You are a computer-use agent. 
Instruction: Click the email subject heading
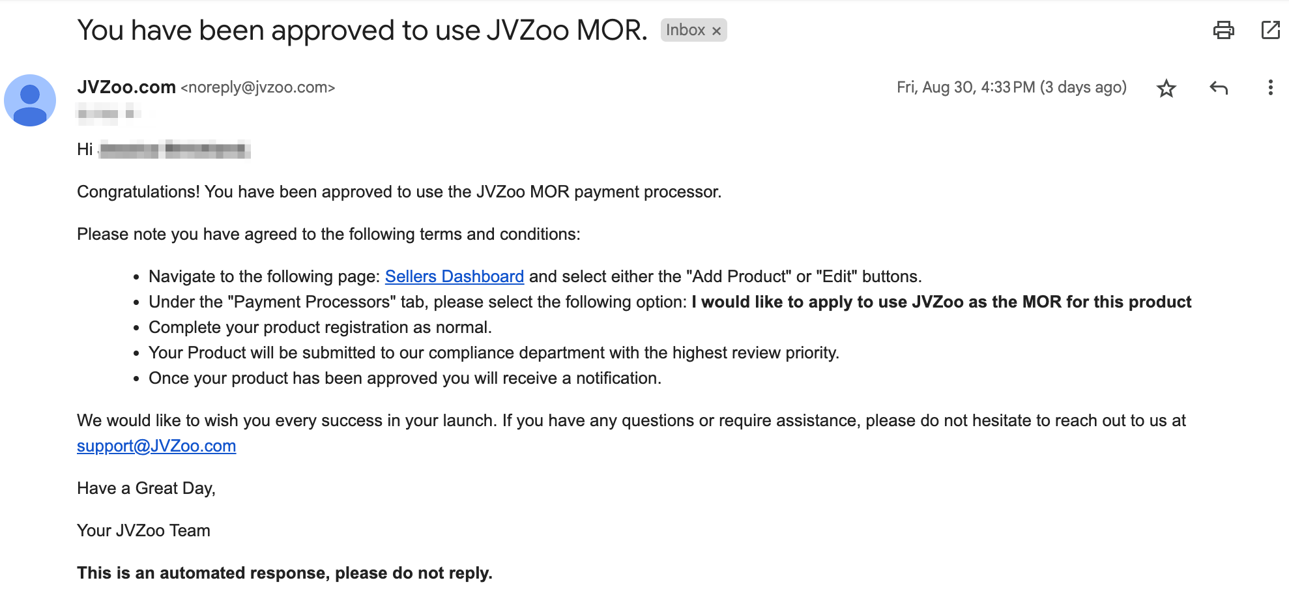pyautogui.click(x=362, y=30)
